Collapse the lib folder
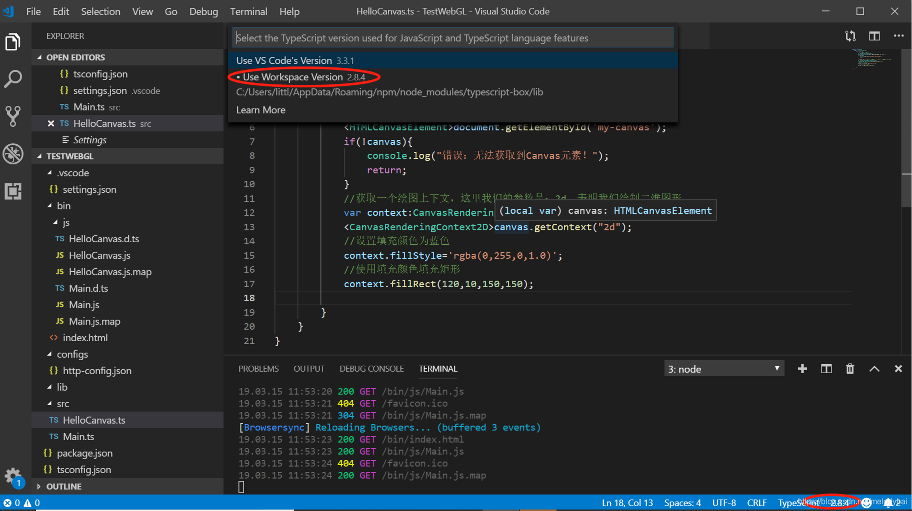Viewport: 912px width, 511px height. [x=127, y=387]
